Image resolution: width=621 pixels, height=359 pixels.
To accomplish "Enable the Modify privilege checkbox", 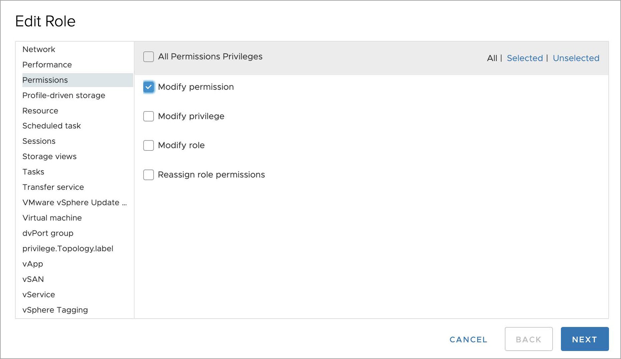I will click(149, 116).
